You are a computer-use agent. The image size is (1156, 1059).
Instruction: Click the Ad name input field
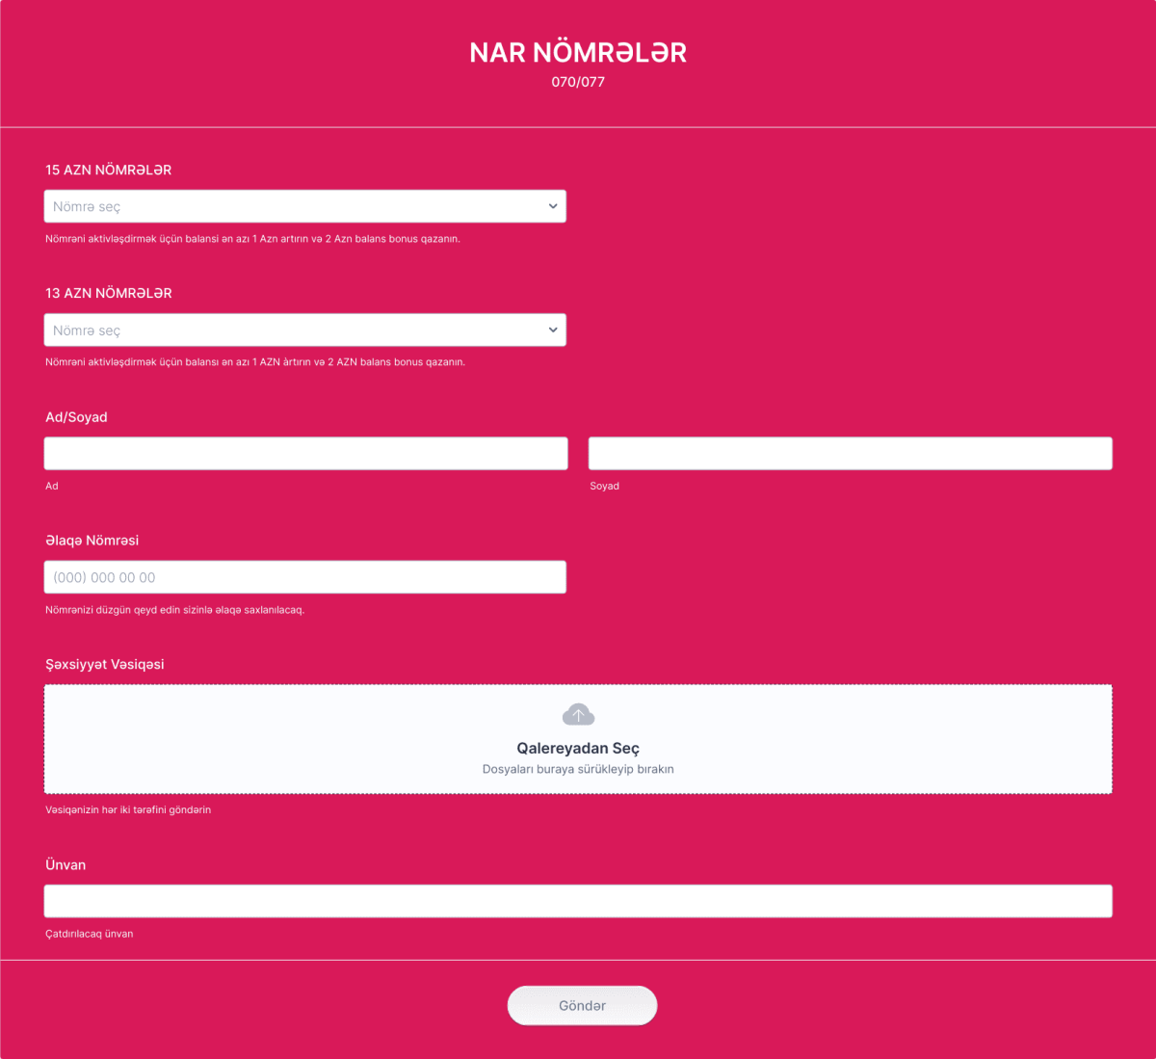coord(305,453)
